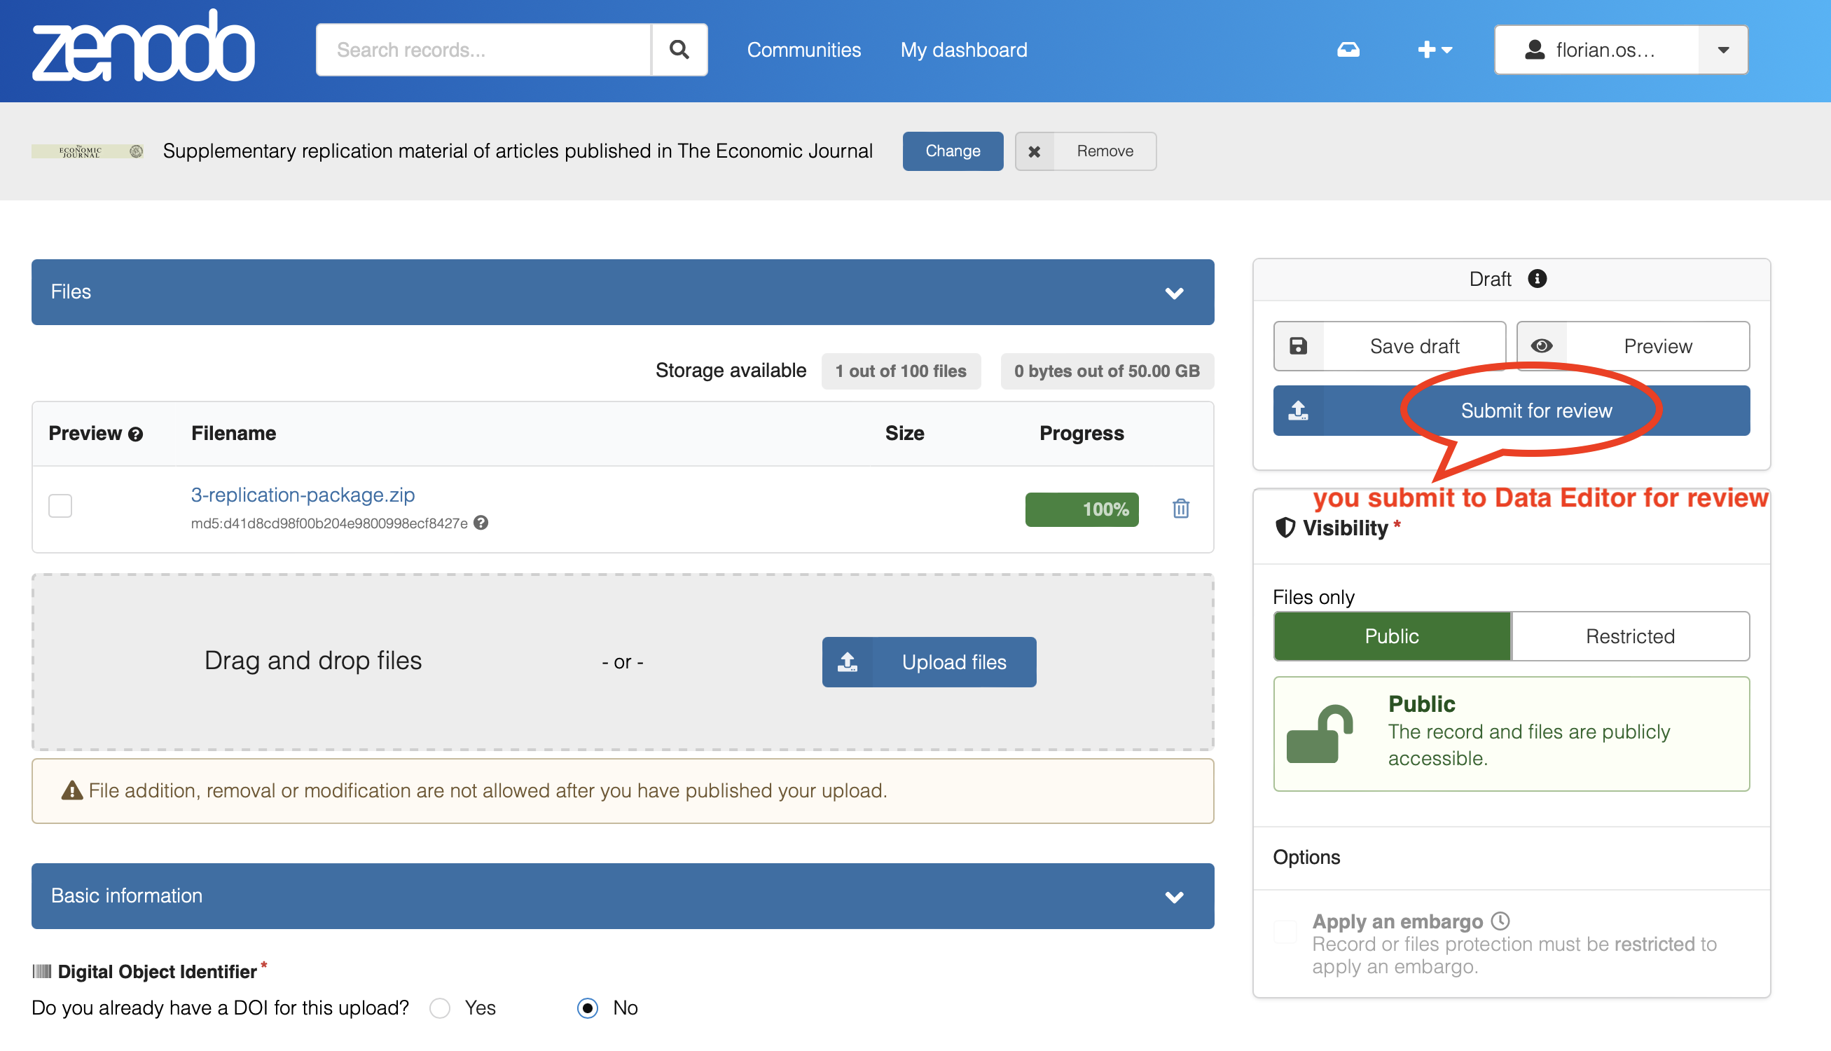Click the md5 checksum help icon
Screen dimensions: 1831x1051
tap(481, 523)
